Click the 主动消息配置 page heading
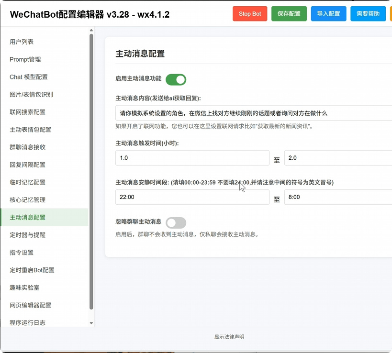Viewport: 392px width, 353px height. pyautogui.click(x=140, y=54)
